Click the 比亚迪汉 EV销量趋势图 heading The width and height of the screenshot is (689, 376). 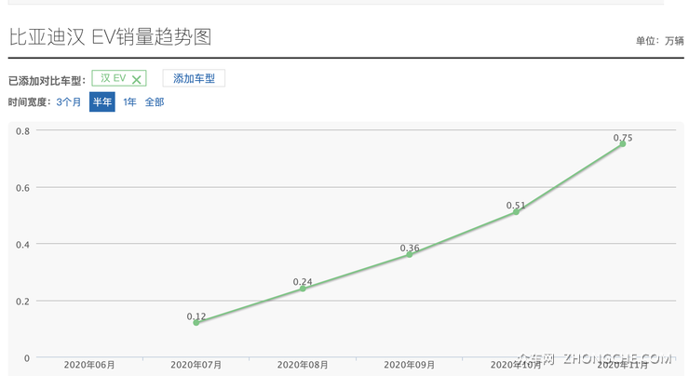110,37
